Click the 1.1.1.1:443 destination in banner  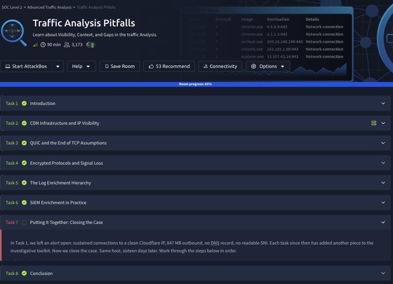click(x=277, y=34)
